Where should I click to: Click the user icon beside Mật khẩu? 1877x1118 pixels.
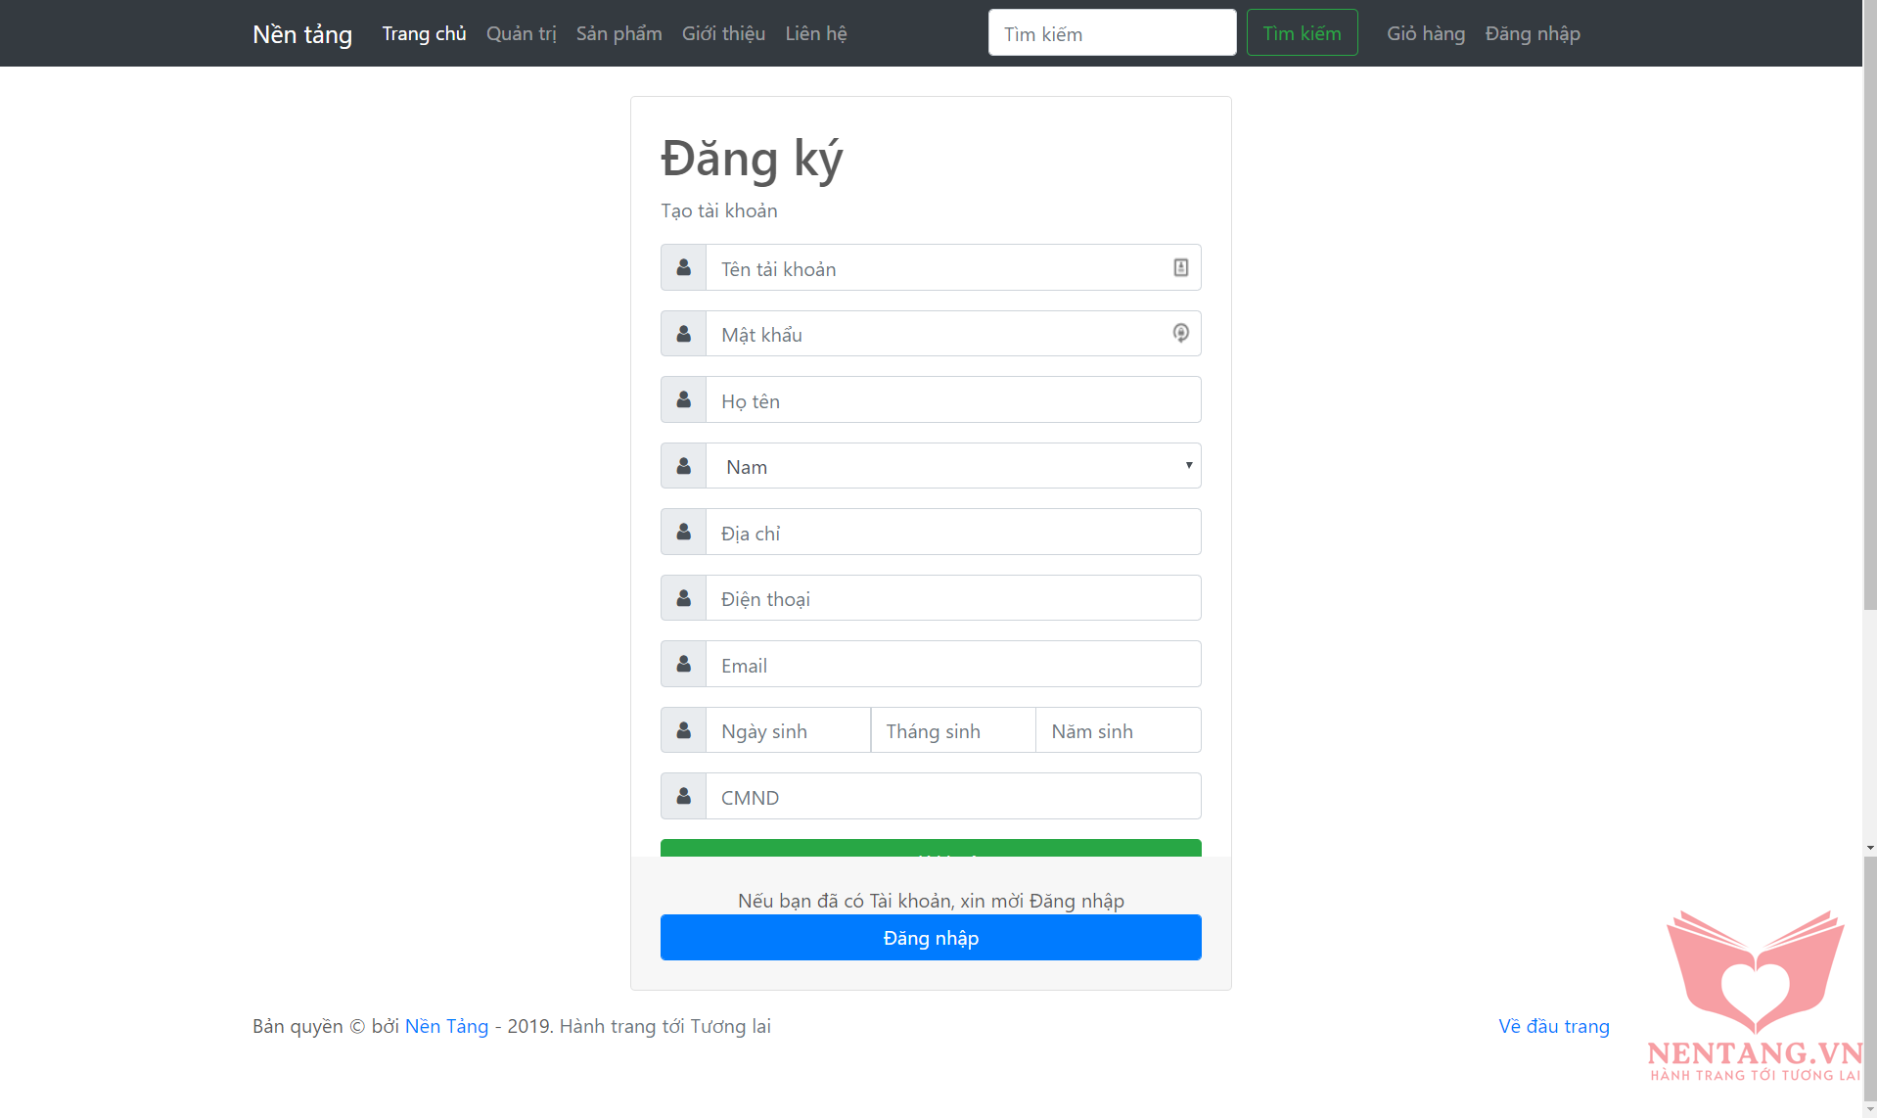coord(683,334)
